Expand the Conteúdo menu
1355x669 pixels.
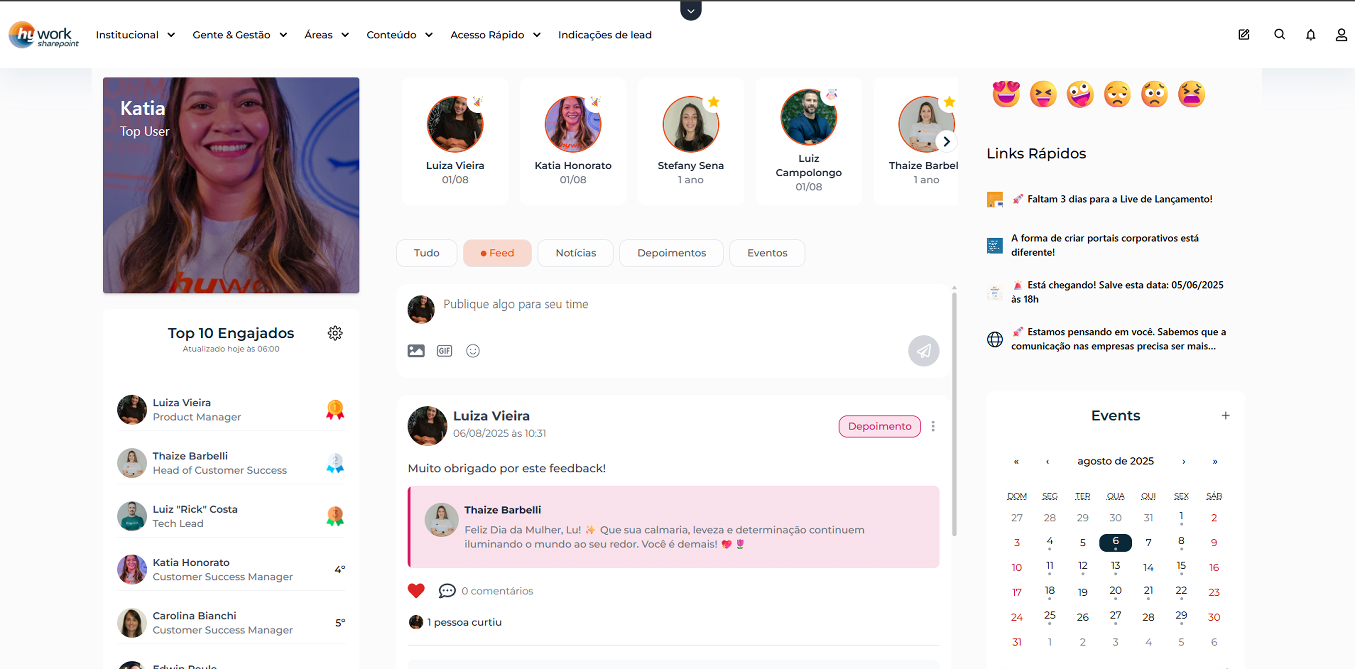pyautogui.click(x=400, y=35)
